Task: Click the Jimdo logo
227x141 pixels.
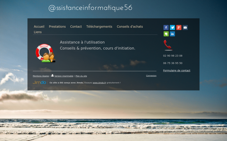Action: click(39, 82)
